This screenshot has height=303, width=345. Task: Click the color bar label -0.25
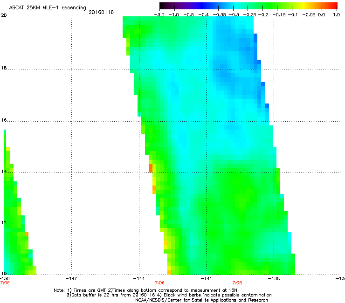pos(249,15)
